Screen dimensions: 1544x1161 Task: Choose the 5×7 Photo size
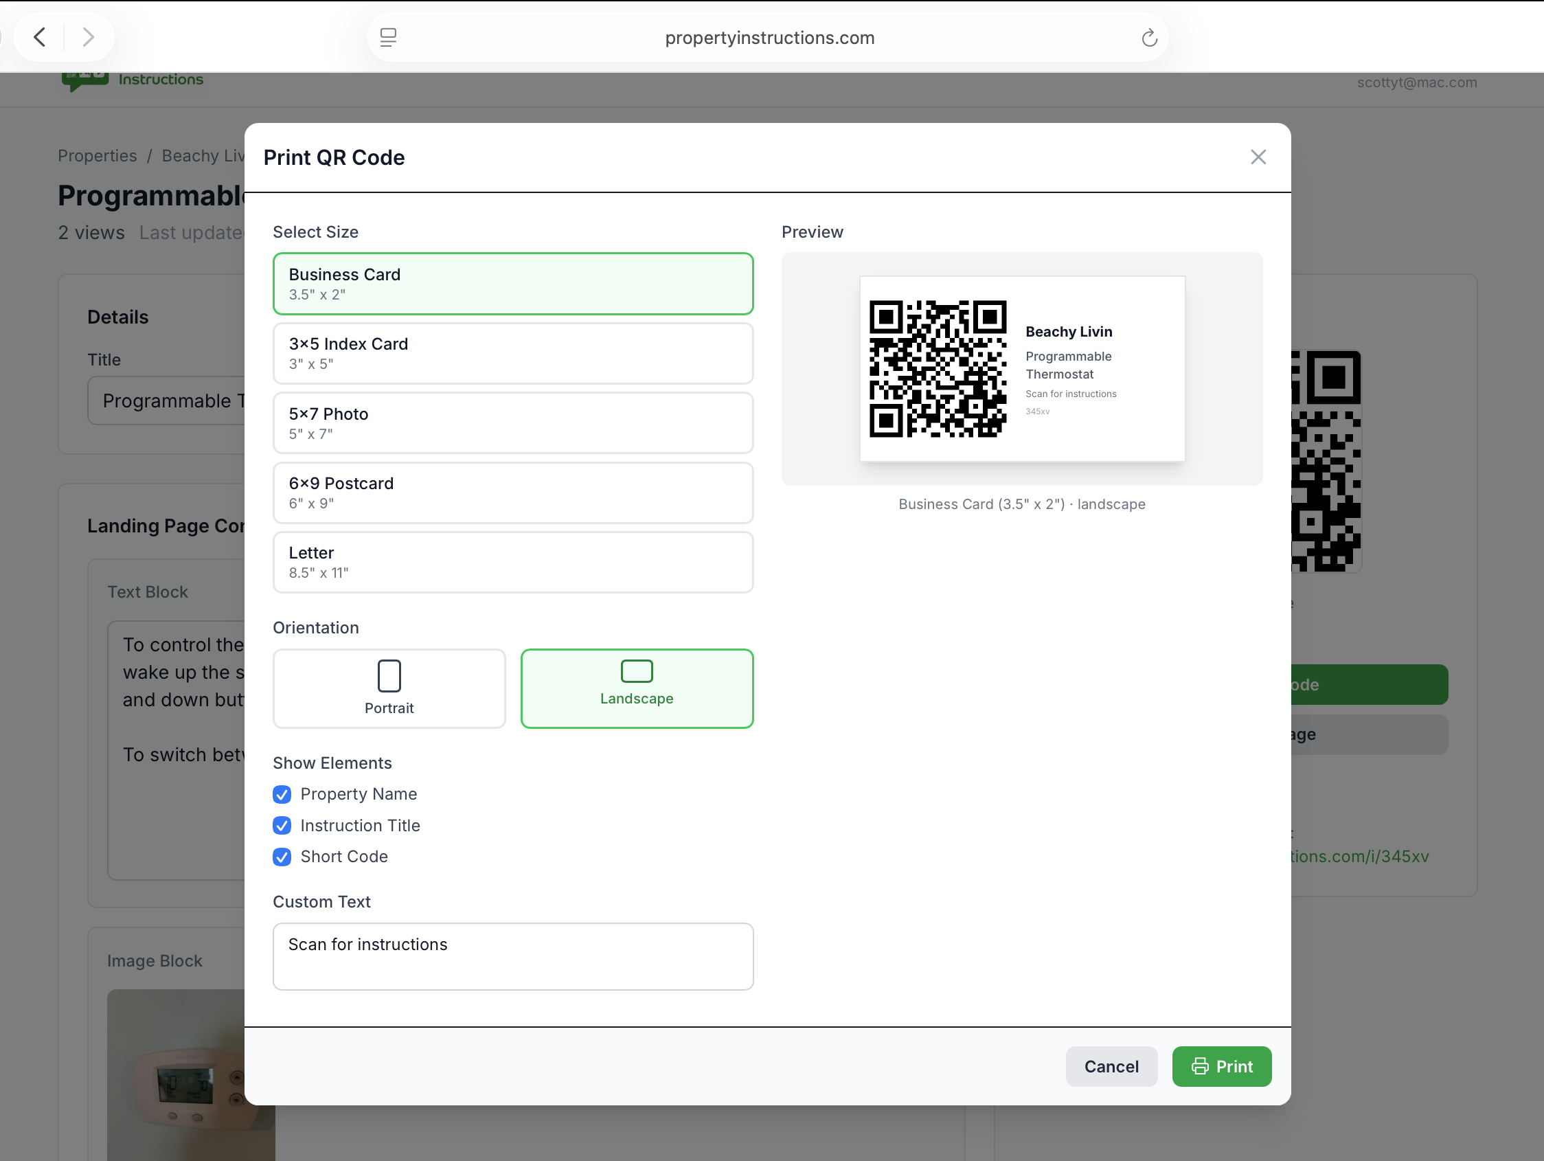(513, 423)
